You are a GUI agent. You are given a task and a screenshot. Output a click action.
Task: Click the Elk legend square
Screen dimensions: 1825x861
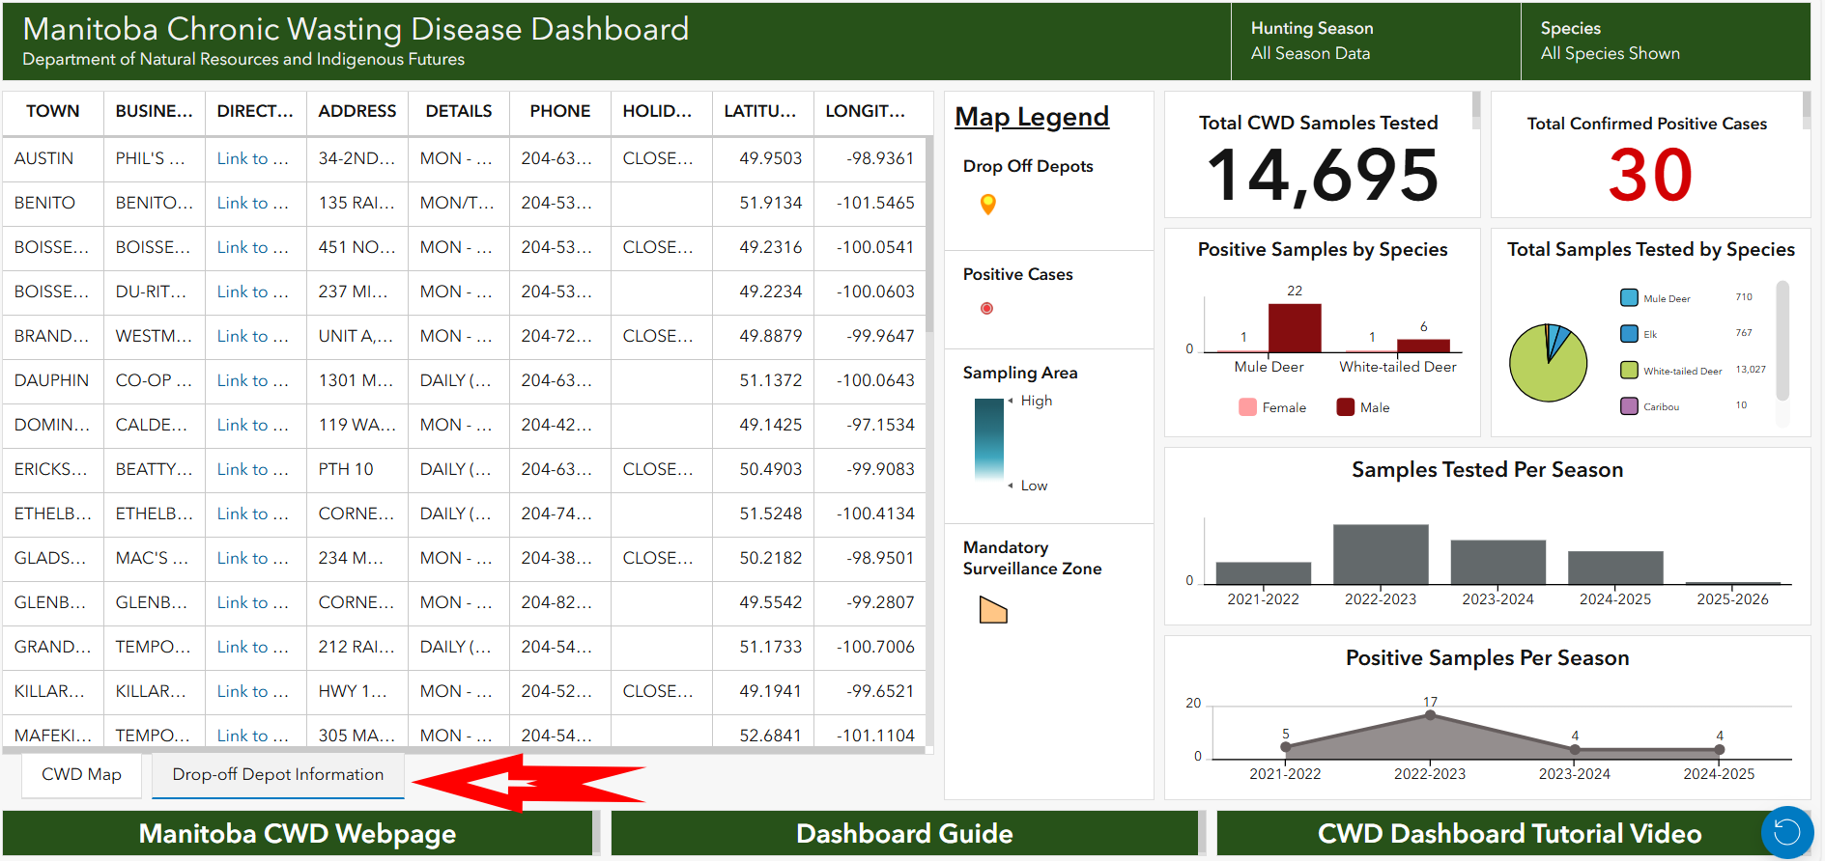(1629, 334)
